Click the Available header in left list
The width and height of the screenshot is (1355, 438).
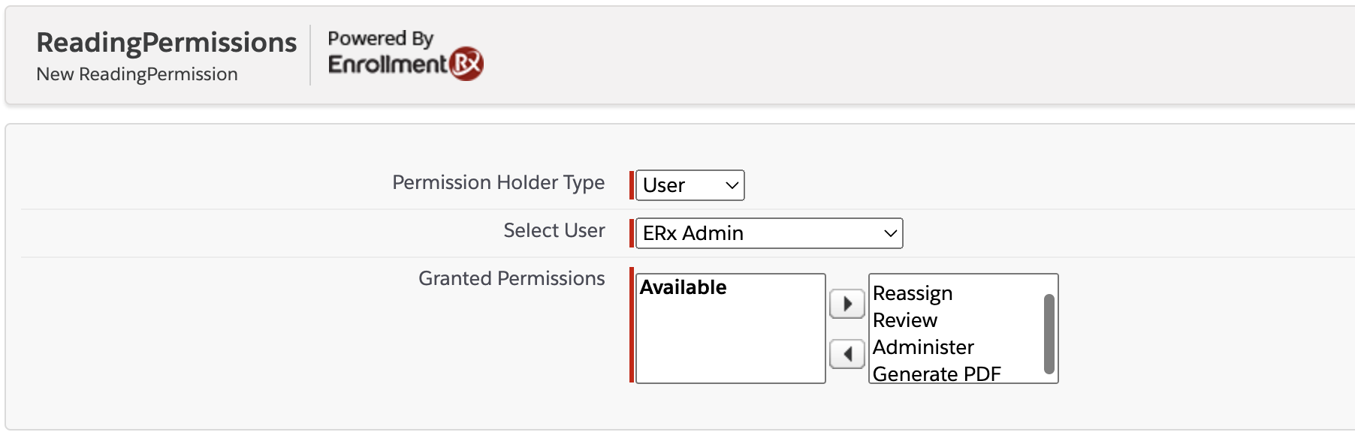tap(683, 287)
